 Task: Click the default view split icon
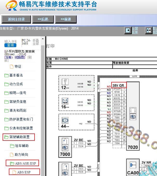tap(149, 30)
